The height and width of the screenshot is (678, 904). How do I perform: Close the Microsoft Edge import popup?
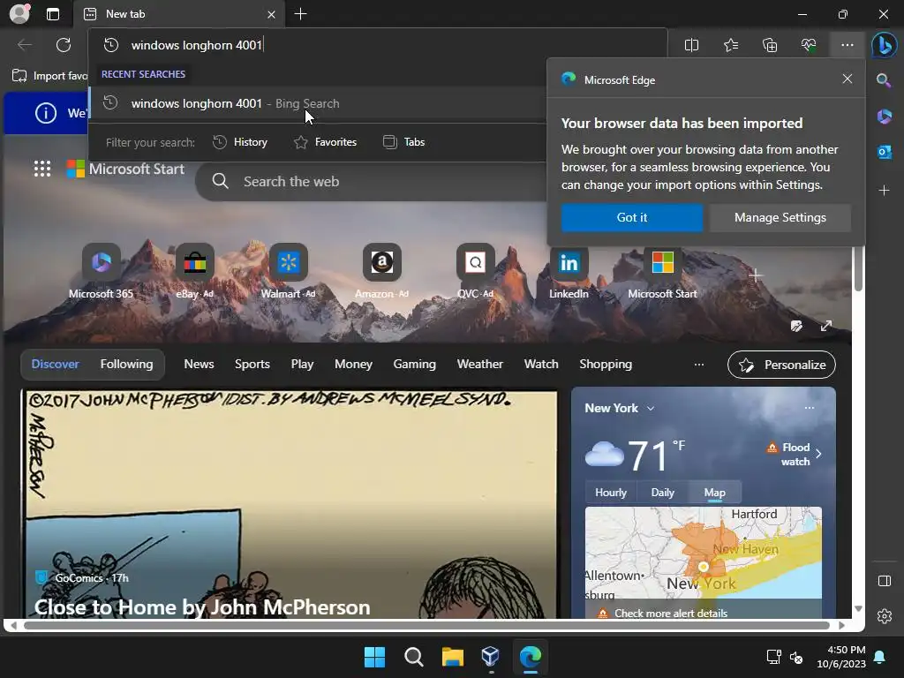point(847,79)
